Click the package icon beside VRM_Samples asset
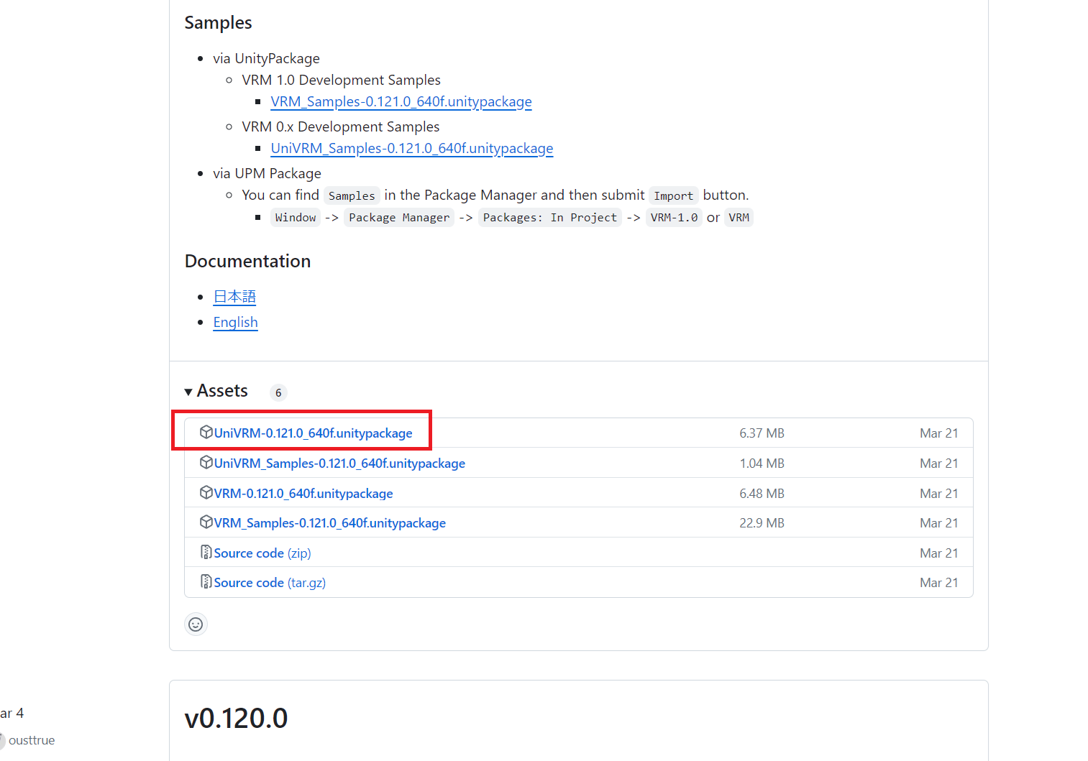1088x761 pixels. [x=206, y=522]
